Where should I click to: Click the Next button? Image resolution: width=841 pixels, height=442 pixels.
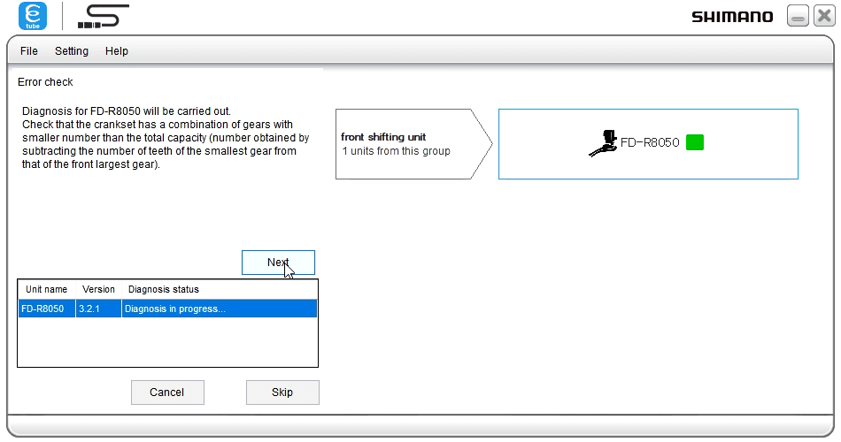278,263
